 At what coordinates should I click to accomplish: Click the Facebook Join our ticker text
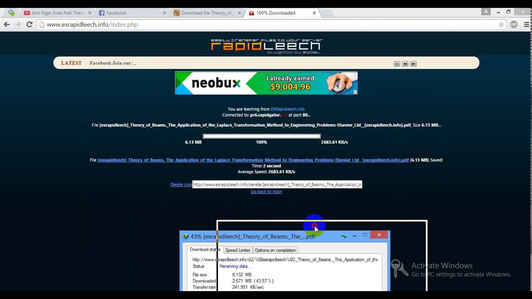point(111,63)
